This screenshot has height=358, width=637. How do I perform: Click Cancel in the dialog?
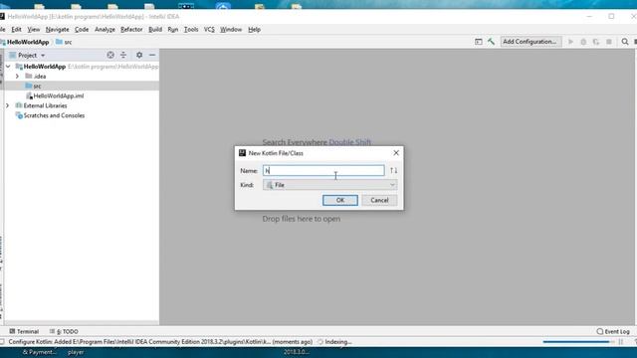(379, 200)
